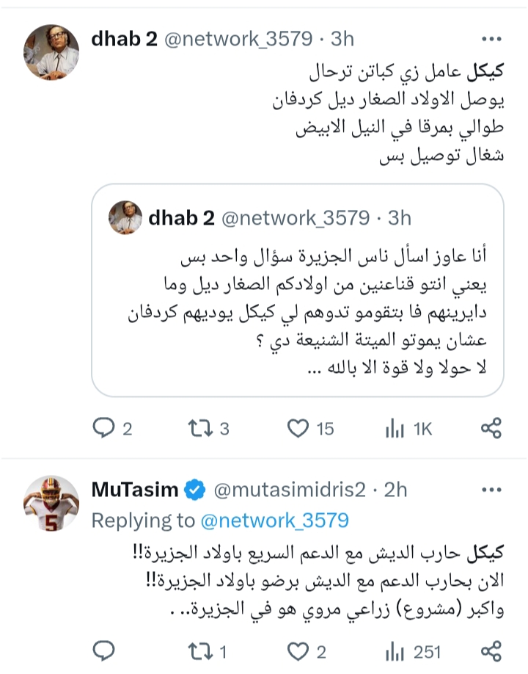
Task: Open MuTasim's profile avatar
Action: (x=52, y=502)
